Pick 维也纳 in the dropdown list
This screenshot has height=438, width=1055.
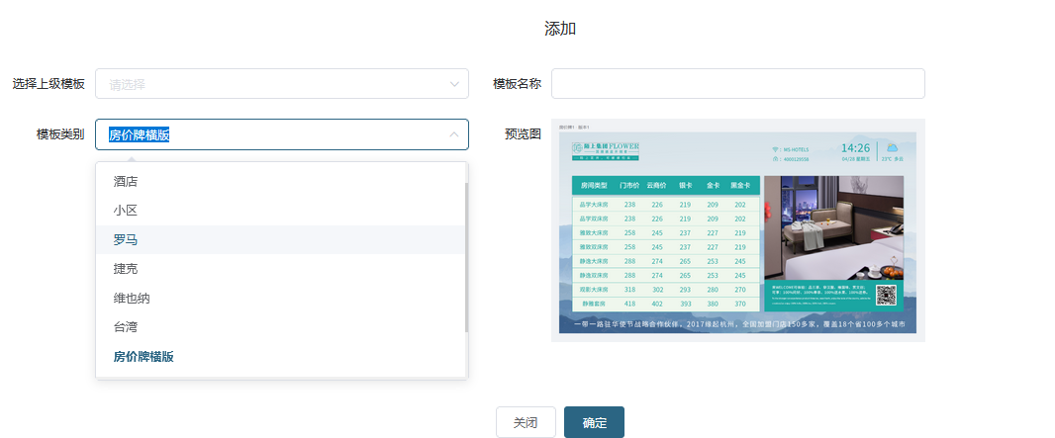tap(132, 298)
